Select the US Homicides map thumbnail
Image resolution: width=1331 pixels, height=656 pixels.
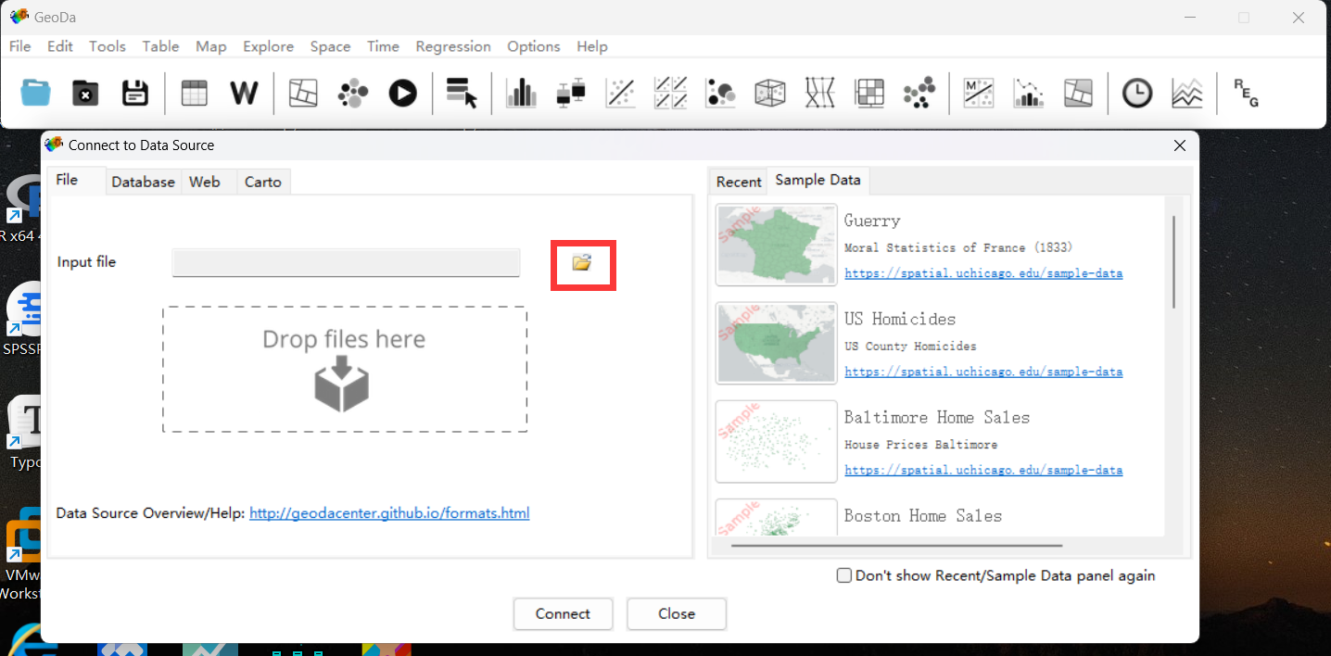tap(777, 343)
